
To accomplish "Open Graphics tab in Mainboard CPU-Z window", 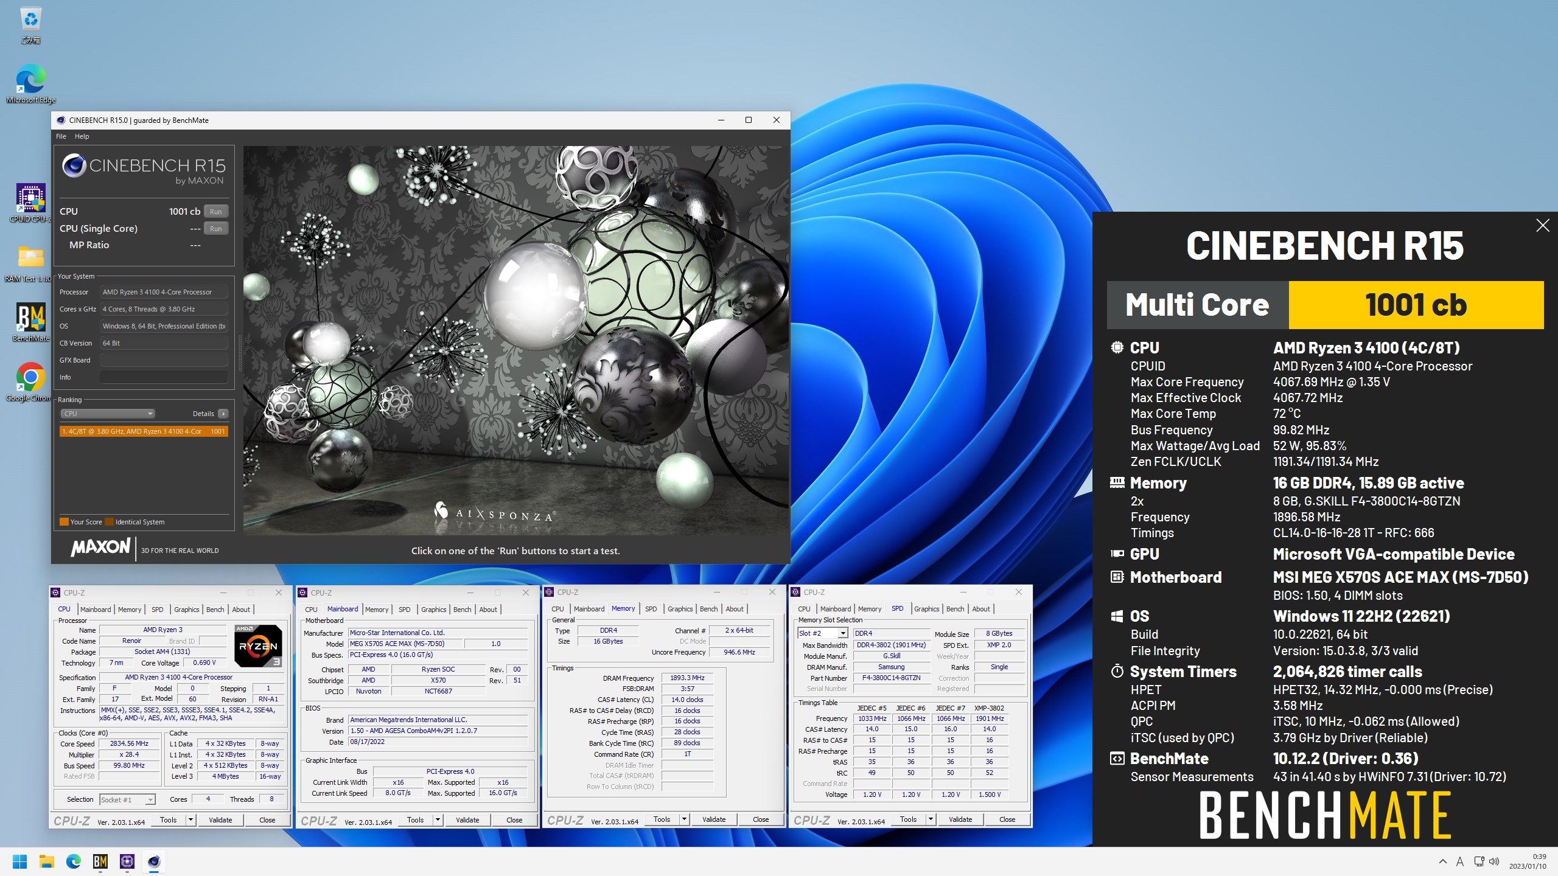I will [433, 610].
